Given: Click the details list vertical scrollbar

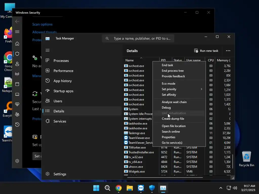Looking at the screenshot, I should click(233, 161).
